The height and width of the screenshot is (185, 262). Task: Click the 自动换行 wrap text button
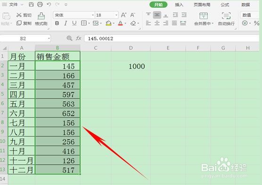pyautogui.click(x=226, y=19)
